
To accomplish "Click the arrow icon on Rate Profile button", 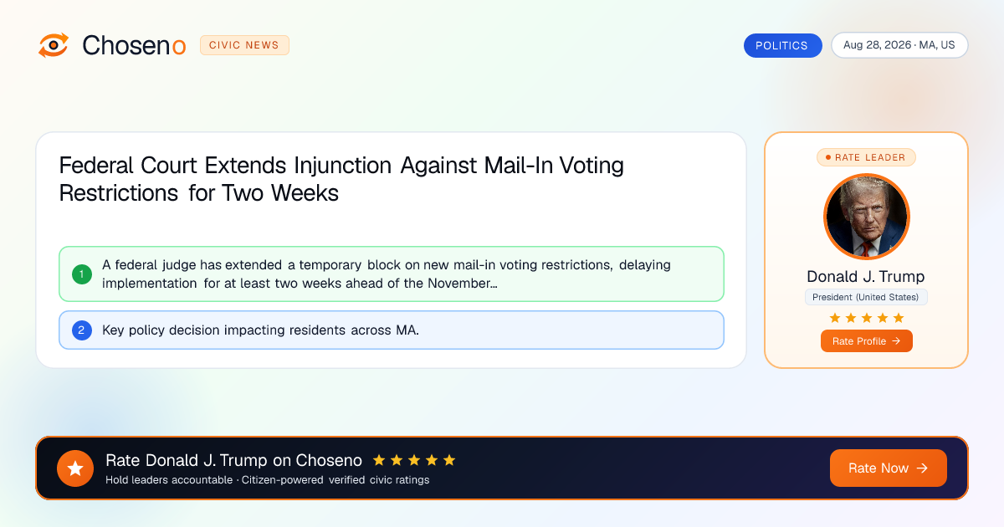I will point(896,341).
